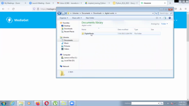This screenshot has width=189, height=106.
Task: Select Recent Places in navigation pane
Action: coord(69,32)
